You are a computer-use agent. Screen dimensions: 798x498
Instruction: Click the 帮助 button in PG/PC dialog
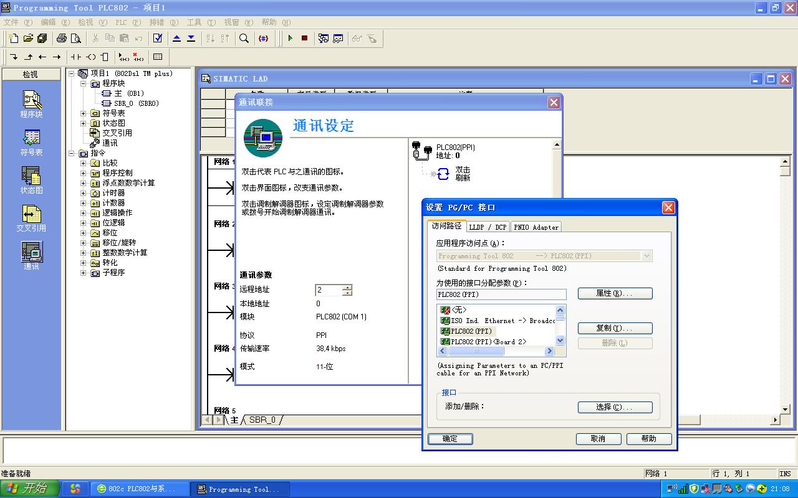pyautogui.click(x=649, y=439)
